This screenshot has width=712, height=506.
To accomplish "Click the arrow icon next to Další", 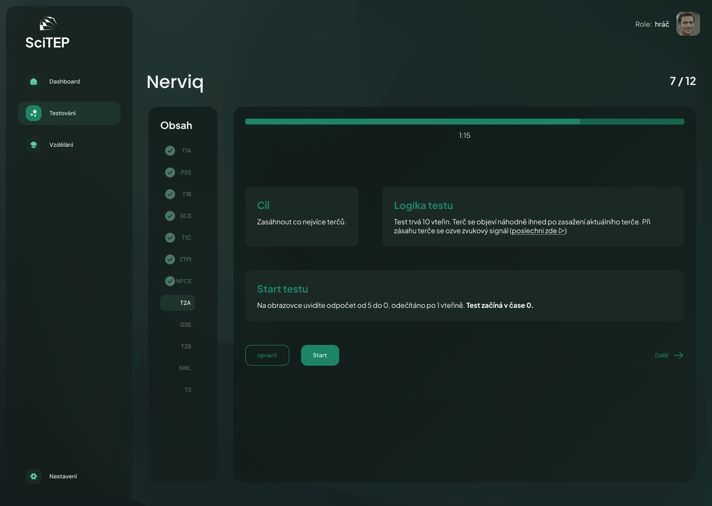I will click(x=678, y=355).
